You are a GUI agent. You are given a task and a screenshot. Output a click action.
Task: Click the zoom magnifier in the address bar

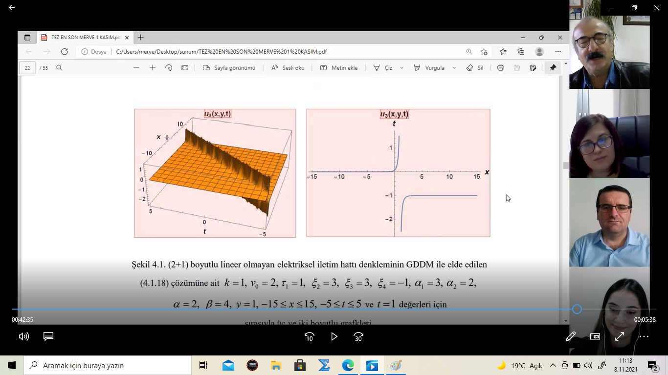469,51
